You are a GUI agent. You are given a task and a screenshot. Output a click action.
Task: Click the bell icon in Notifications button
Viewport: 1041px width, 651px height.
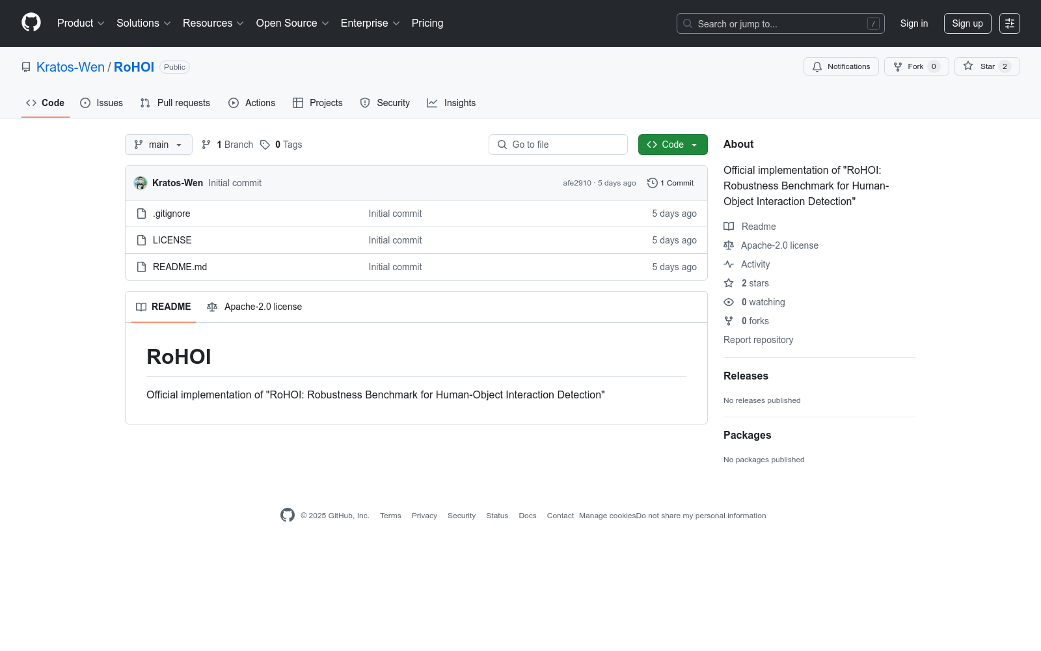tap(817, 66)
